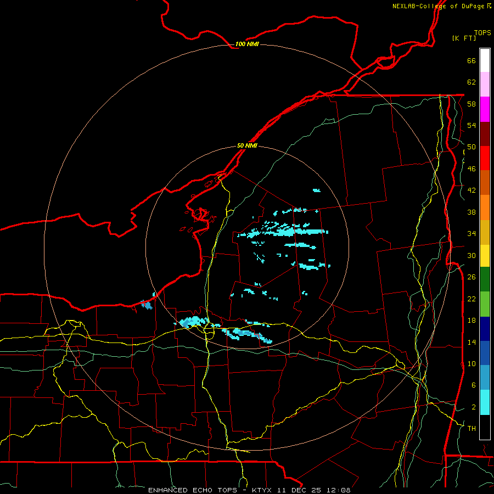
Task: Select the bright yellow legend swatch
Action: [x=485, y=256]
